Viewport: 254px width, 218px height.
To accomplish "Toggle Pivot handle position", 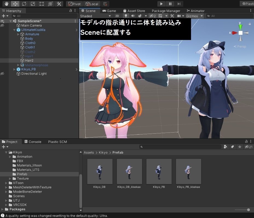I will click(74, 4).
